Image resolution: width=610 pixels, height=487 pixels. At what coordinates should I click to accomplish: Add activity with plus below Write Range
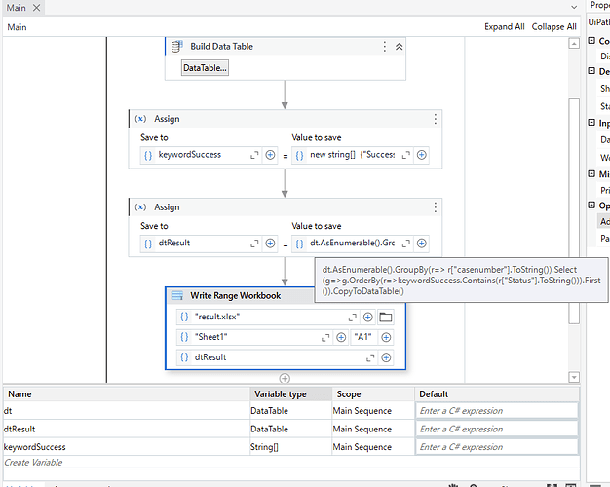tap(285, 378)
